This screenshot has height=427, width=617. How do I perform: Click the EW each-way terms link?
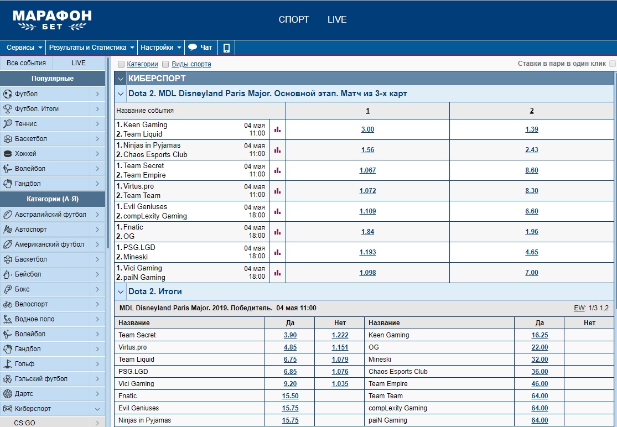click(579, 308)
